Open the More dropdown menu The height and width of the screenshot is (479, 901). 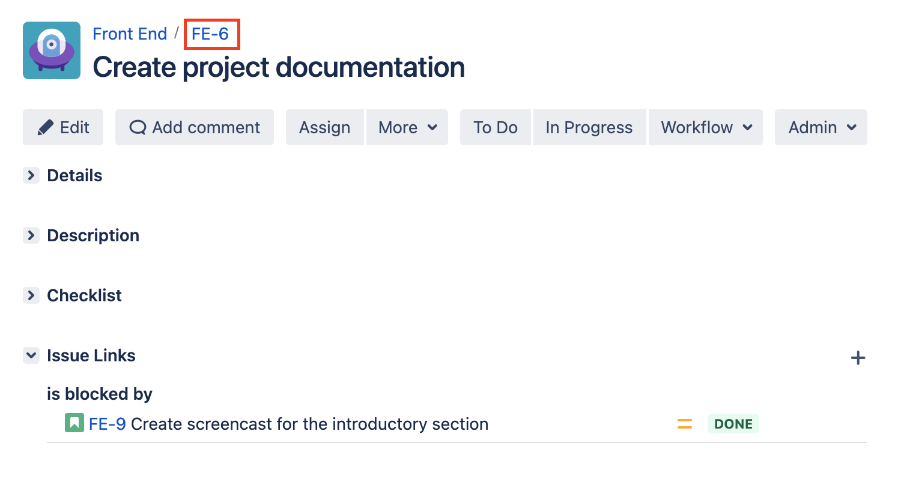pos(407,127)
